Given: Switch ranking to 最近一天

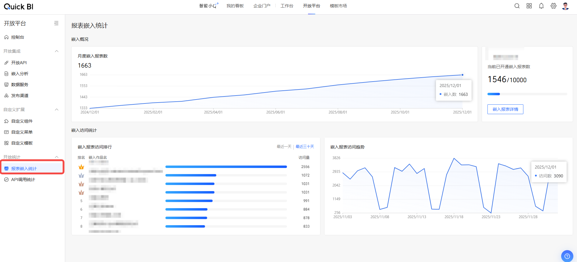Looking at the screenshot, I should tap(284, 147).
